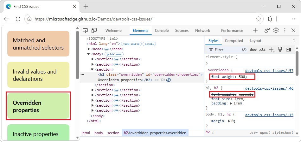Open the Console tab
The image size is (301, 142).
pyautogui.click(x=162, y=31)
